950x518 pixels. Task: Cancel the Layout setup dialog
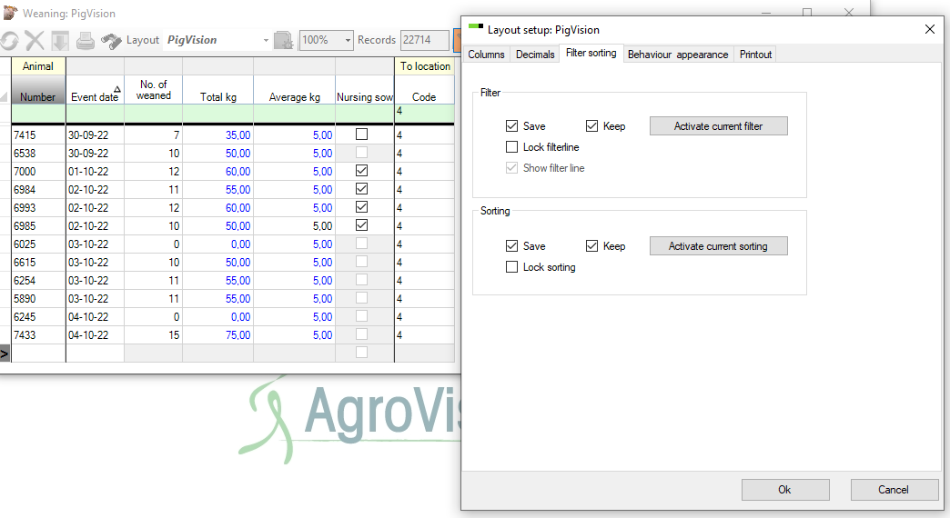[894, 490]
